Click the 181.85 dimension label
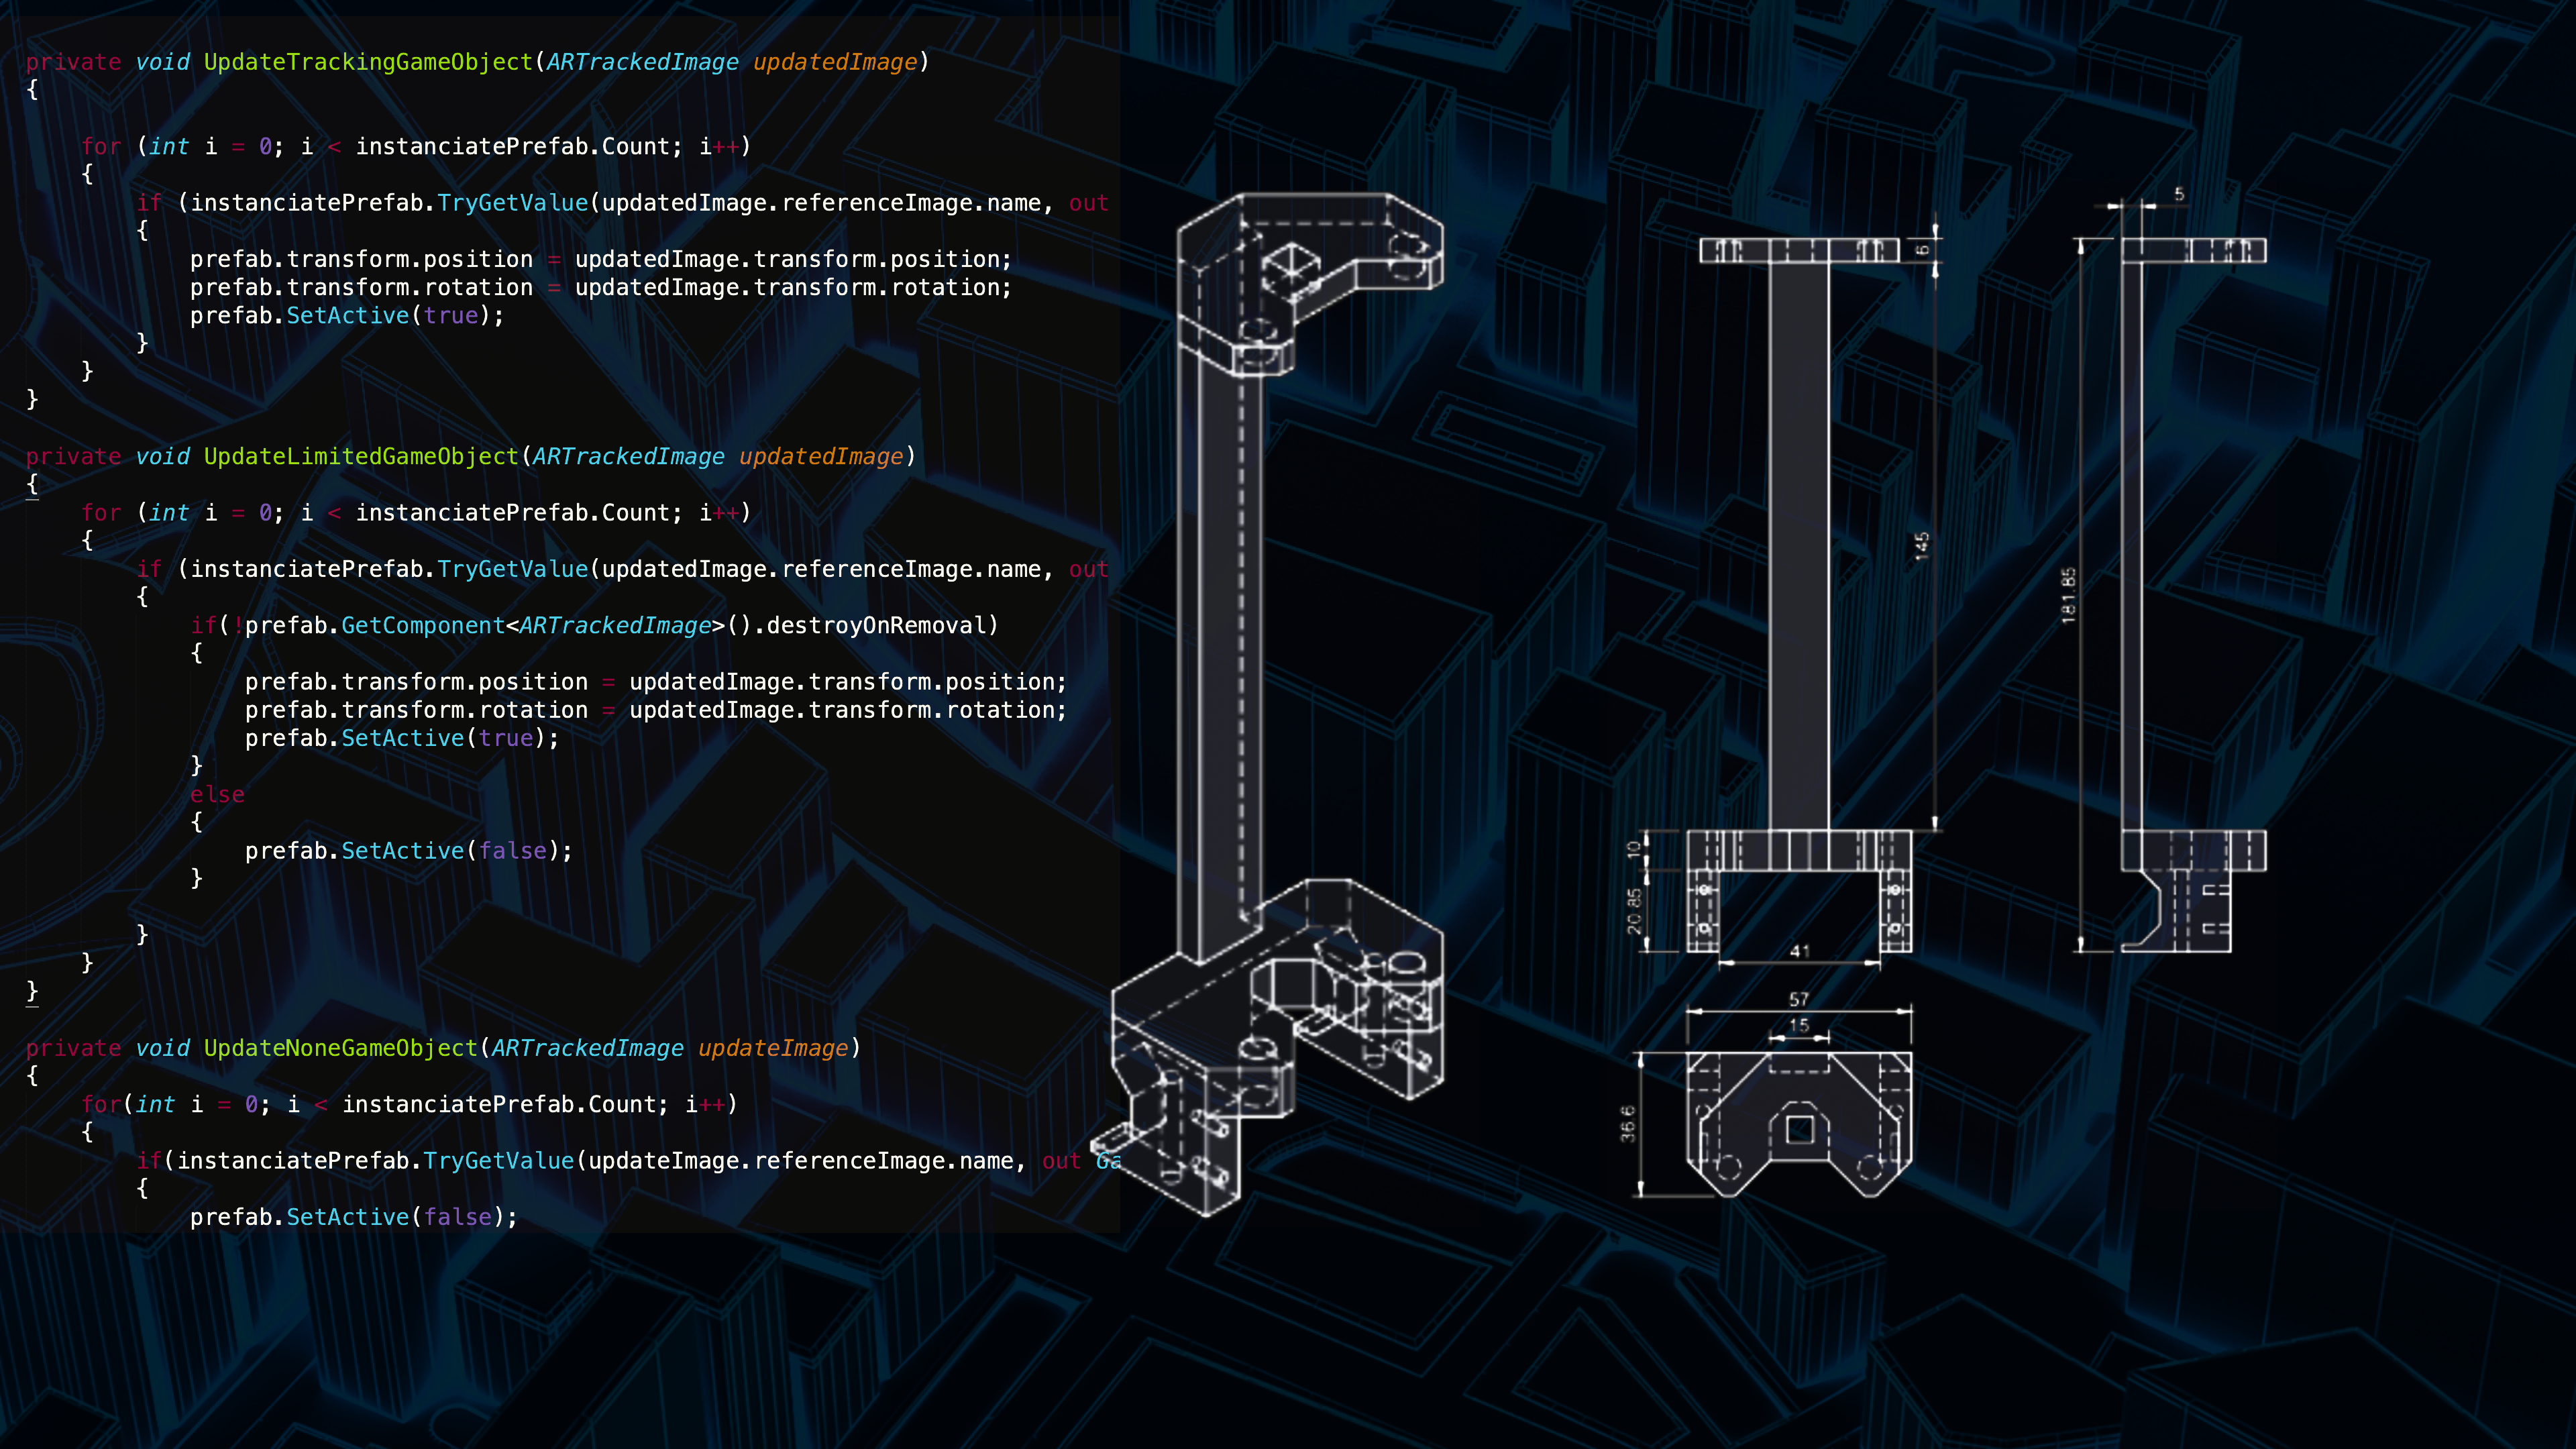The image size is (2576, 1449). coord(2068,596)
